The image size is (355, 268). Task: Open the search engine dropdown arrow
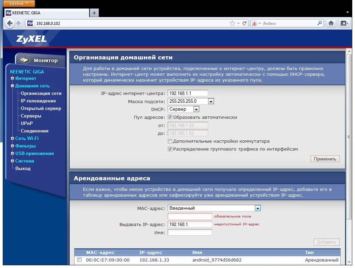[x=260, y=23]
